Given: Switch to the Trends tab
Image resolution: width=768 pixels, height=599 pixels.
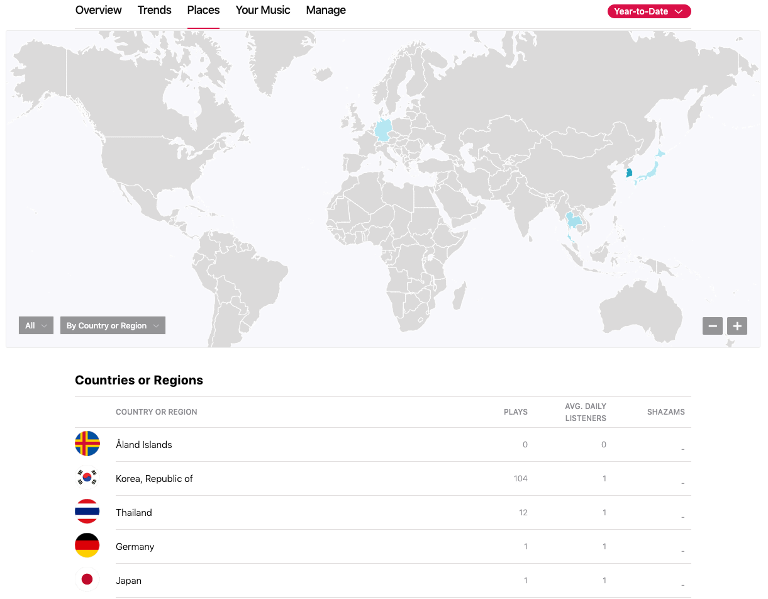Looking at the screenshot, I should 155,10.
